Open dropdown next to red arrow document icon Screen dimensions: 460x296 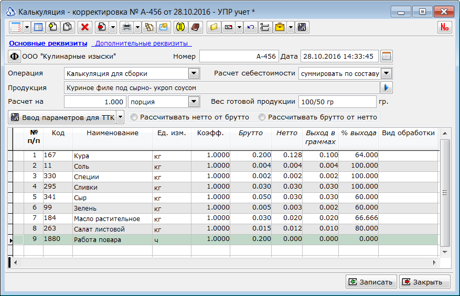(113, 27)
